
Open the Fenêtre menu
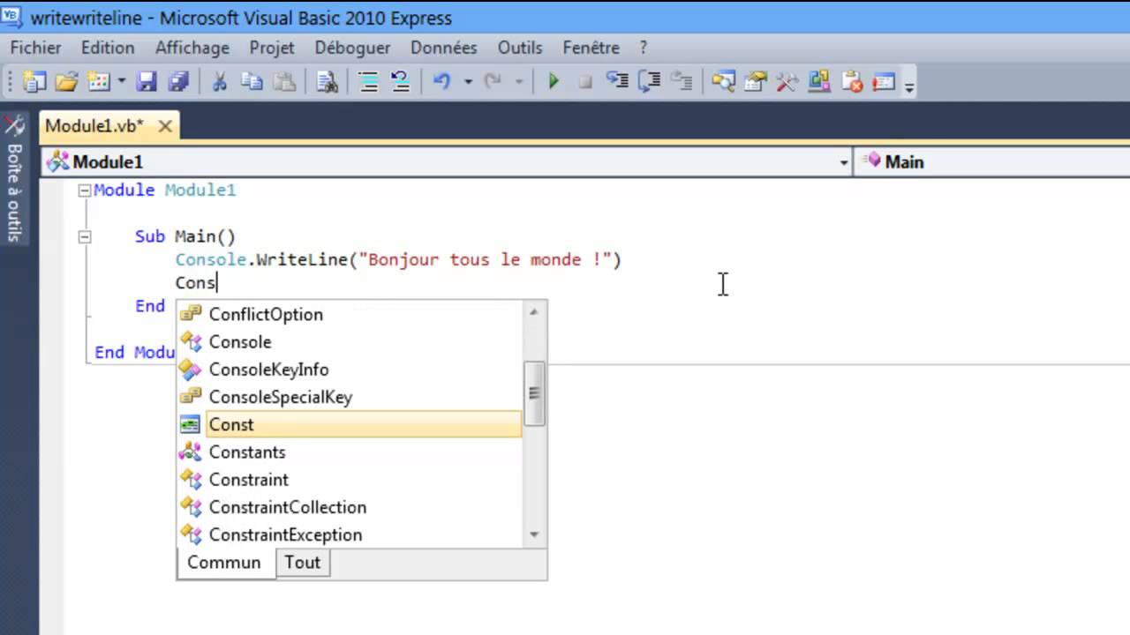(x=591, y=48)
